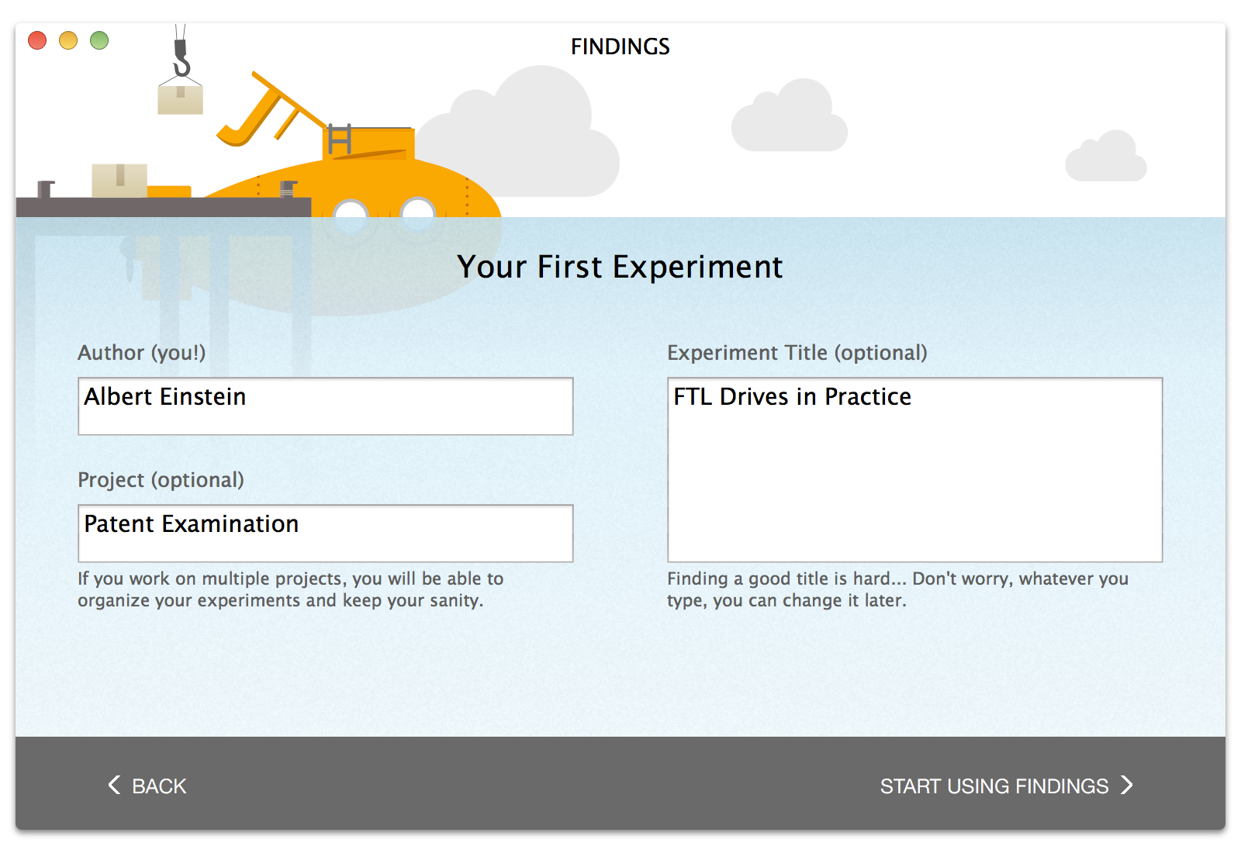Click the Experiment Title text area
The height and width of the screenshot is (853, 1241).
[x=915, y=470]
